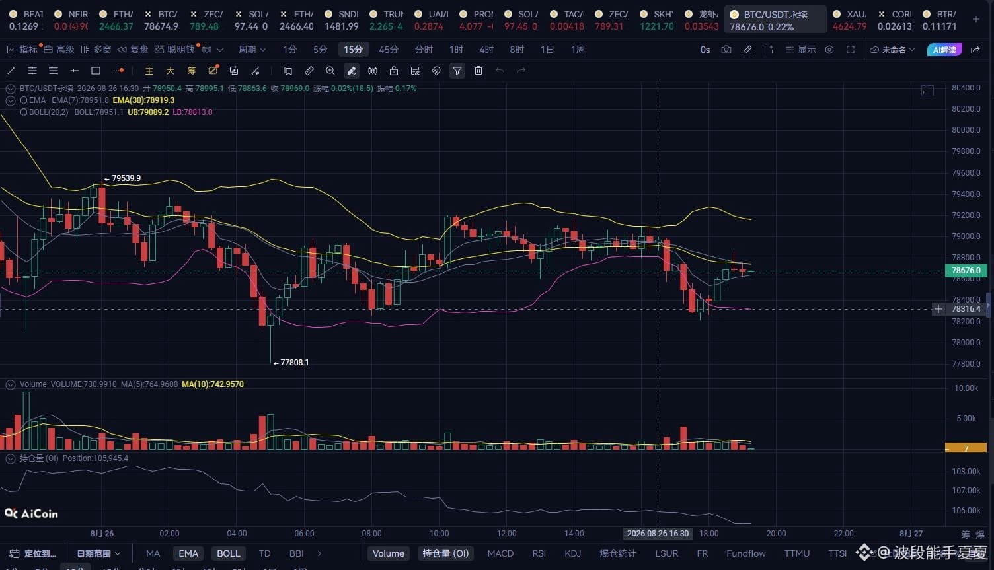994x570 pixels.
Task: Open more drawing tools (three dots)
Action: pos(118,71)
